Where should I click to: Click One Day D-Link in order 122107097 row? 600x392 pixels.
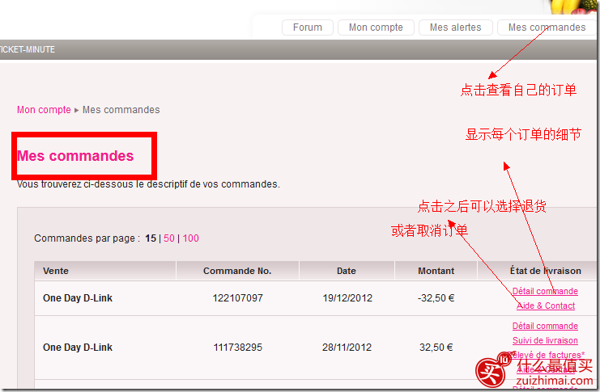coord(78,298)
